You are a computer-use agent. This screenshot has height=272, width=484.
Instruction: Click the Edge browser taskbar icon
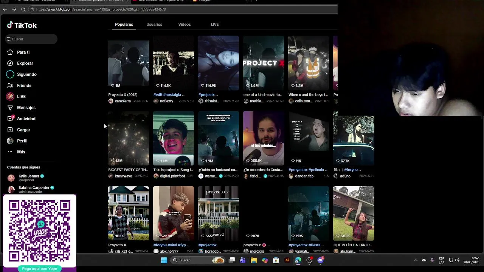coord(298,260)
